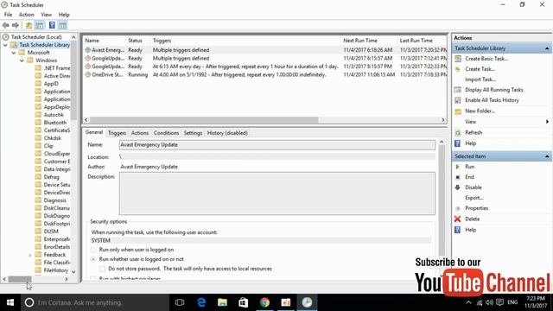Click the Display All Running Tasks icon
This screenshot has height=311, width=553.
pyautogui.click(x=458, y=90)
